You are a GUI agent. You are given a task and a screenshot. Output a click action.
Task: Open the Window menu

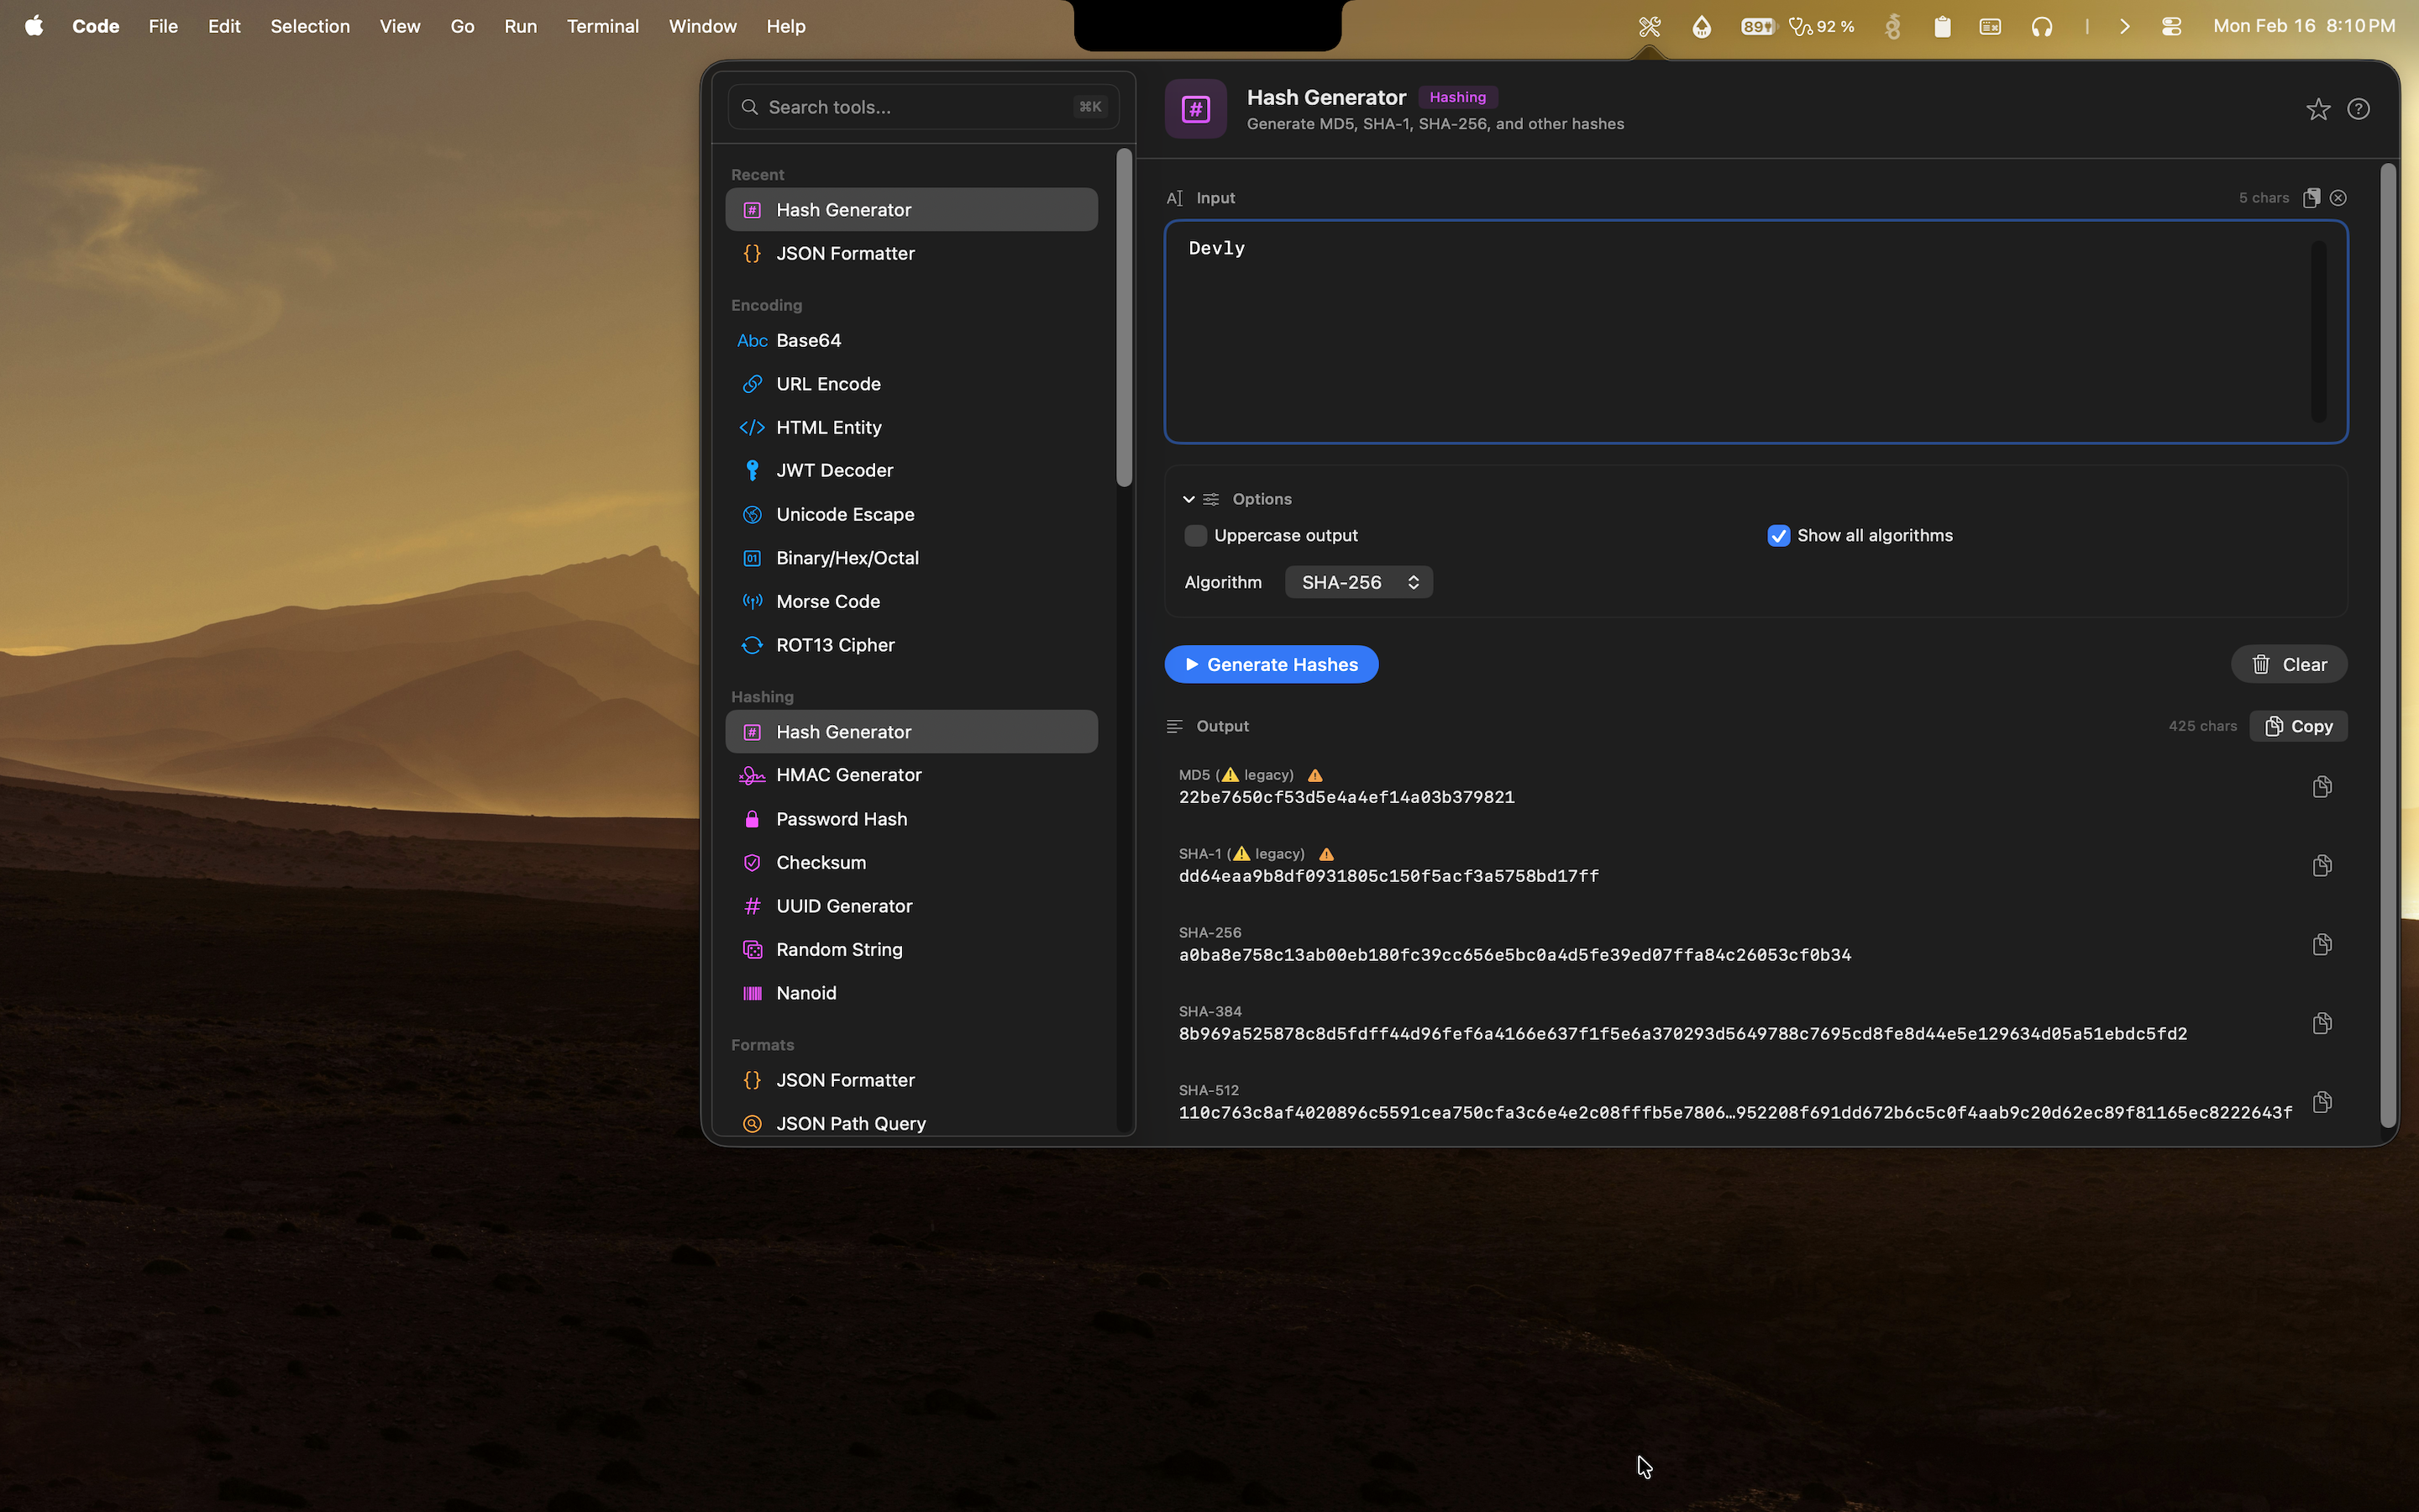click(701, 26)
